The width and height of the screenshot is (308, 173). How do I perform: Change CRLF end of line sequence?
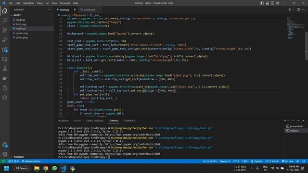[x=245, y=161]
